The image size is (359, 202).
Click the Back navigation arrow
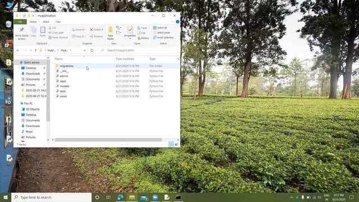18,50
